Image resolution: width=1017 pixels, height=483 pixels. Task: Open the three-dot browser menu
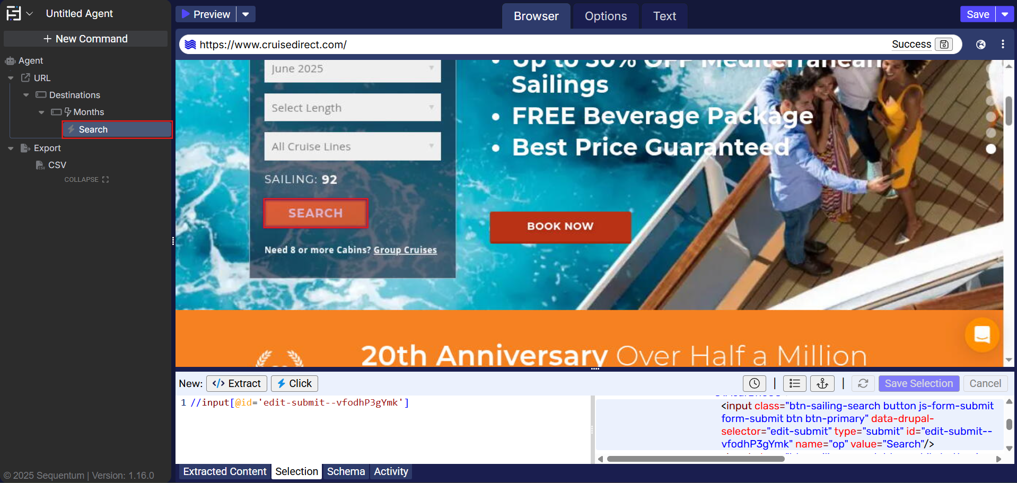(1003, 45)
